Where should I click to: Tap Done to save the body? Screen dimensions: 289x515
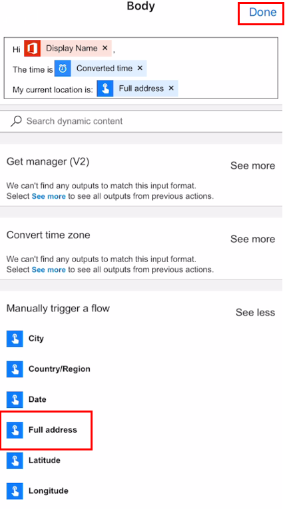click(262, 13)
